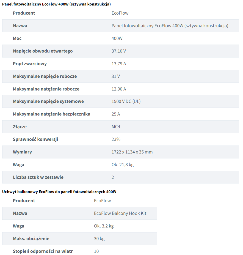Select the "Napięcie obwodu otwartego" row label
The image size is (243, 255).
pos(43,51)
